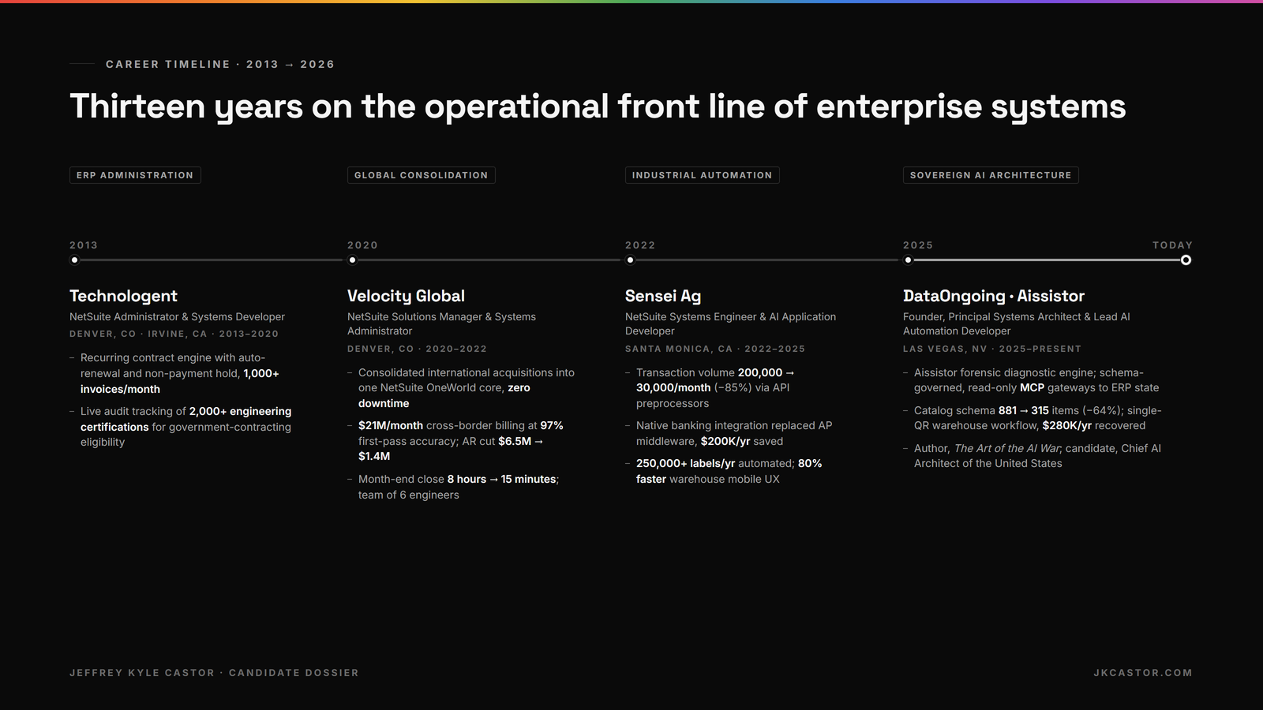Click the Technologent company heading
The width and height of the screenshot is (1263, 710).
(123, 296)
